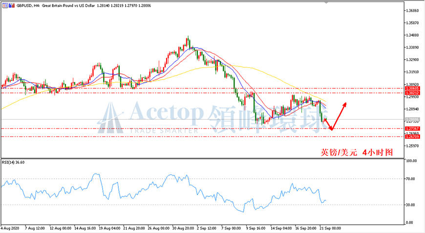Click the RSI 0.00 scale label
The height and width of the screenshot is (233, 425).
409,223
